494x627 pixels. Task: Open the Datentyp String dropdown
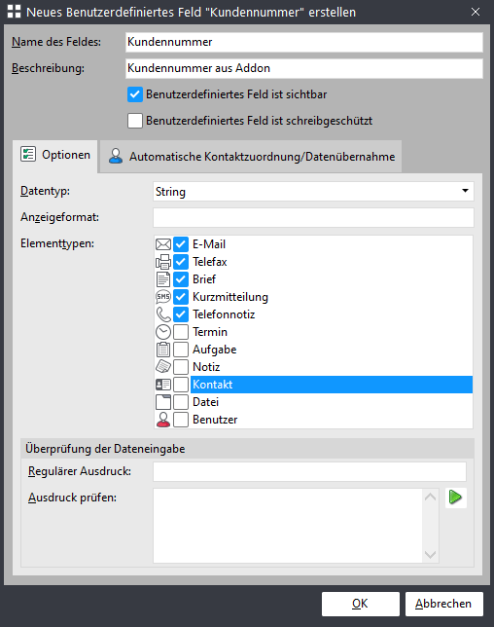tap(313, 192)
